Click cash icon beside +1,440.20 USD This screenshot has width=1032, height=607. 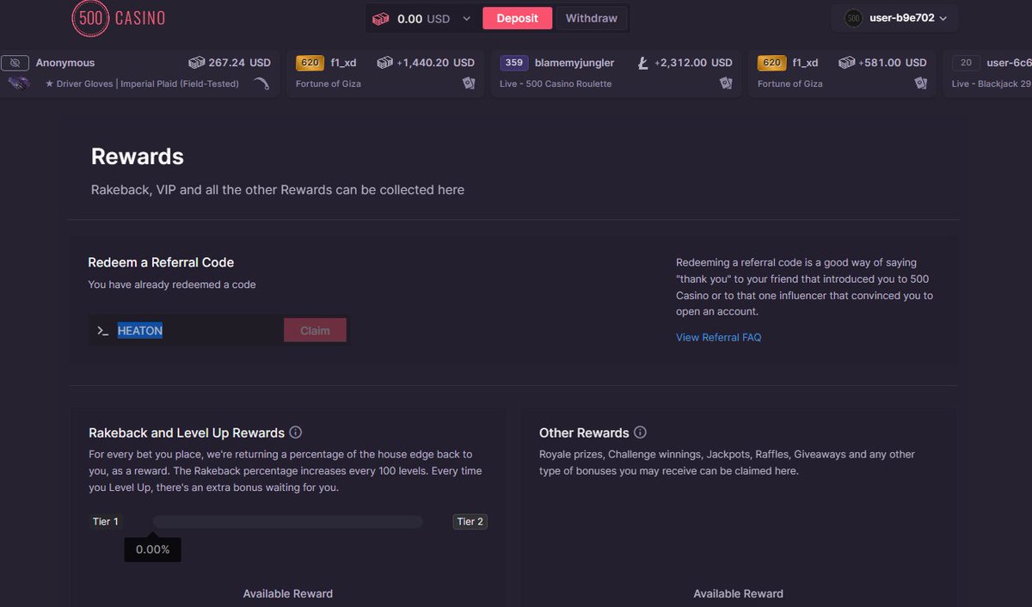click(x=384, y=63)
